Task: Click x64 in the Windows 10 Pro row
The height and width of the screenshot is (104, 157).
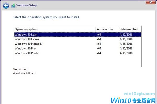Action: point(99,48)
